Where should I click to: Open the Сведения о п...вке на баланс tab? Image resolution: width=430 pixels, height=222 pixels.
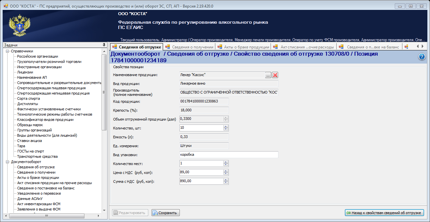coord(370,47)
